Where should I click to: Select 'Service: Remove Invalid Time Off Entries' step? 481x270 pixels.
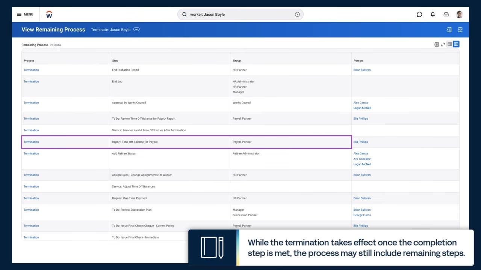pos(149,130)
